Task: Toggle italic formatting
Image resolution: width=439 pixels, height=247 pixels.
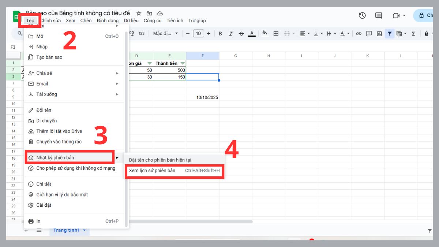Action: (x=231, y=34)
